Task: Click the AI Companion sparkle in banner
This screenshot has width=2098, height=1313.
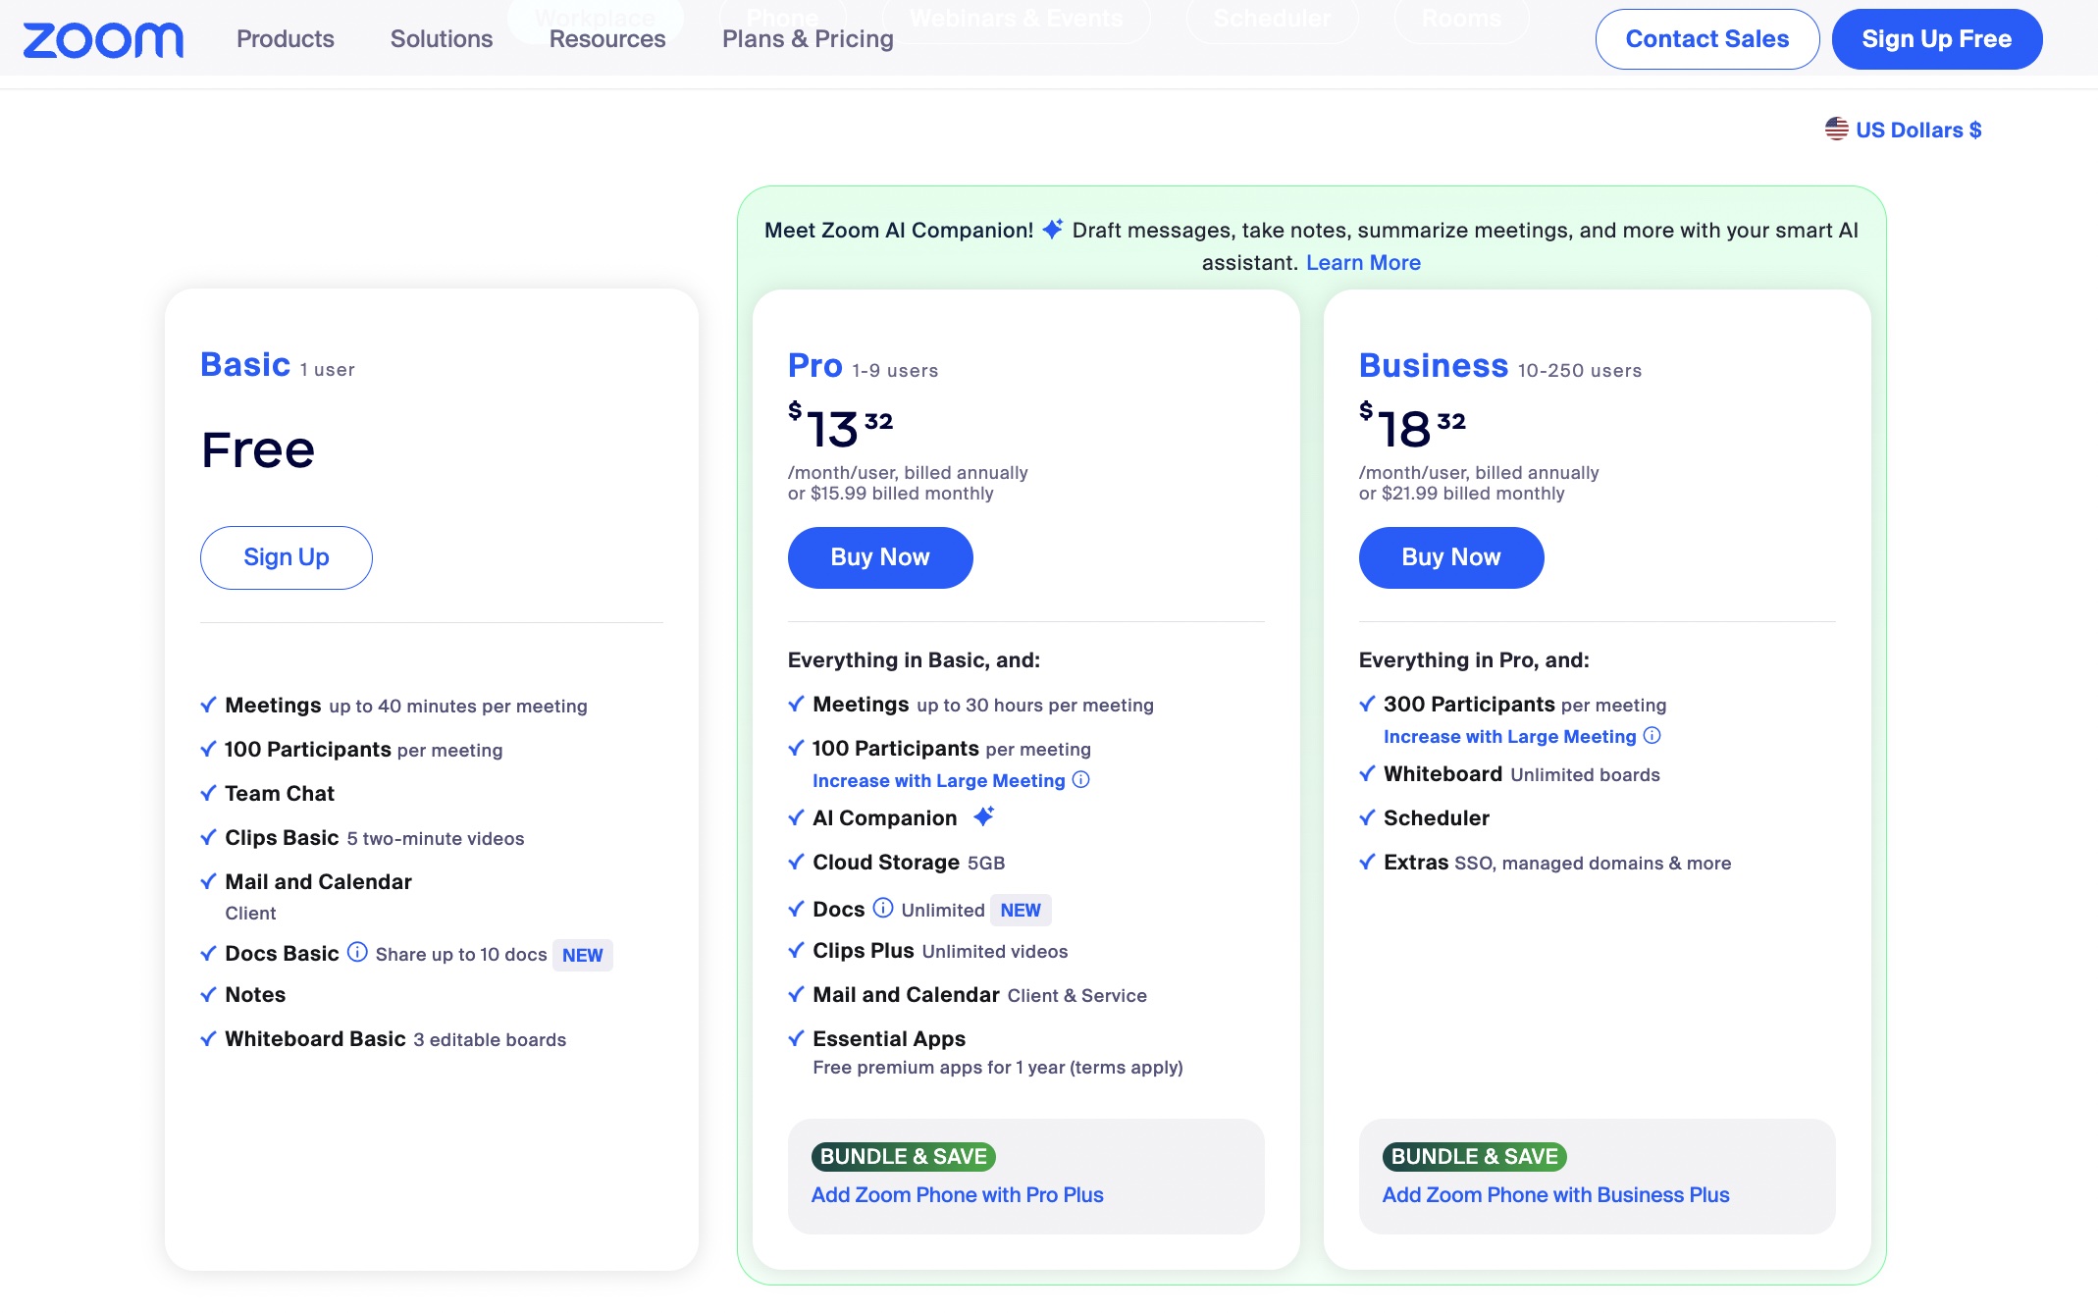Action: [1053, 230]
